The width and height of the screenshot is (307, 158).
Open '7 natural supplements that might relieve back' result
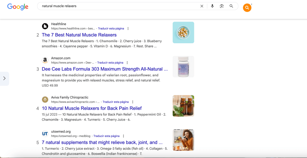point(102,142)
